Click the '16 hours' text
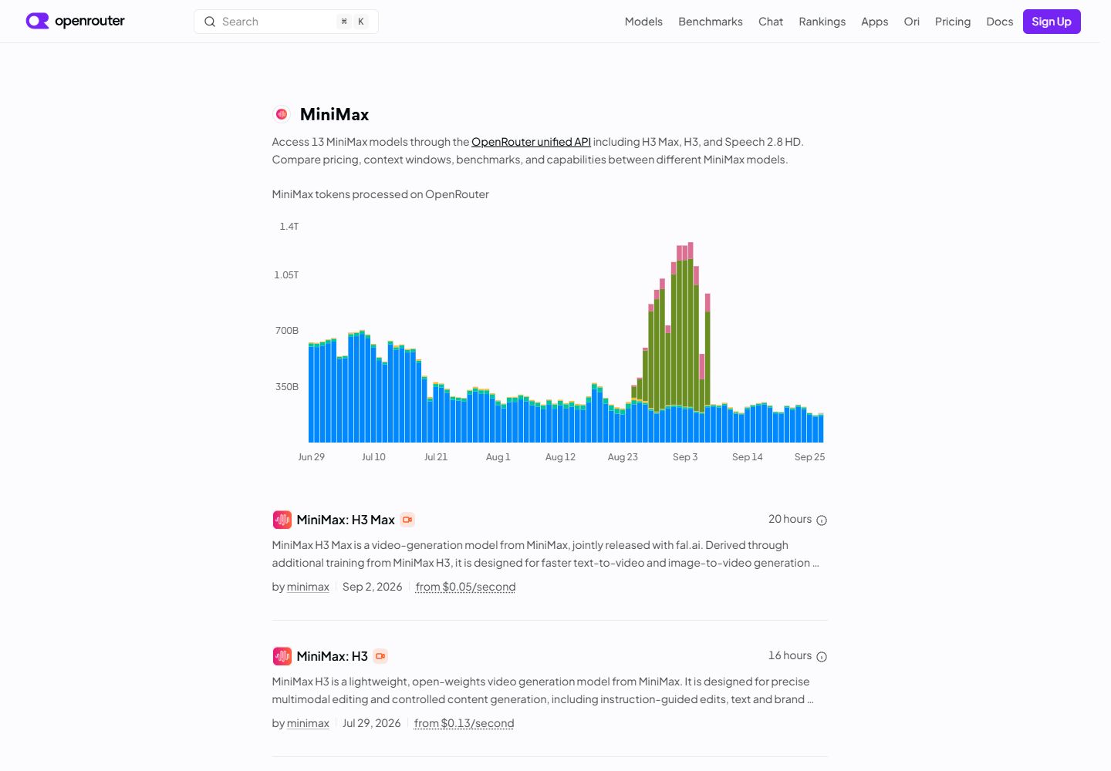 (x=790, y=655)
